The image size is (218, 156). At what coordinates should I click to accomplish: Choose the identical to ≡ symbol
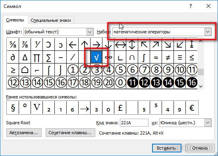click(x=180, y=57)
